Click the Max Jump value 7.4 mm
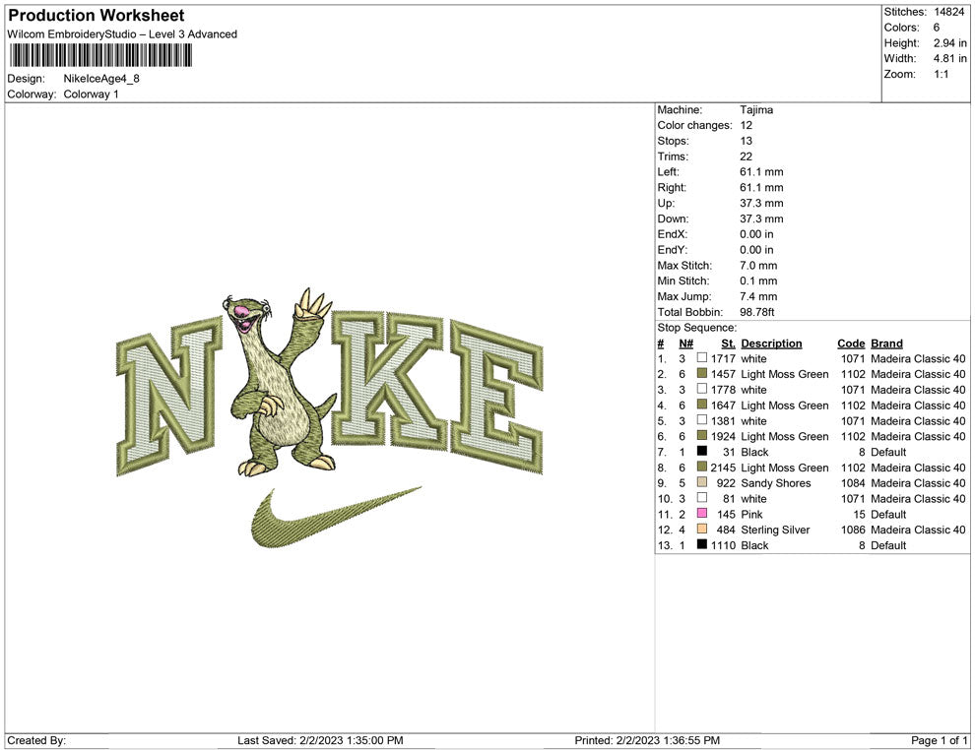 pyautogui.click(x=758, y=296)
